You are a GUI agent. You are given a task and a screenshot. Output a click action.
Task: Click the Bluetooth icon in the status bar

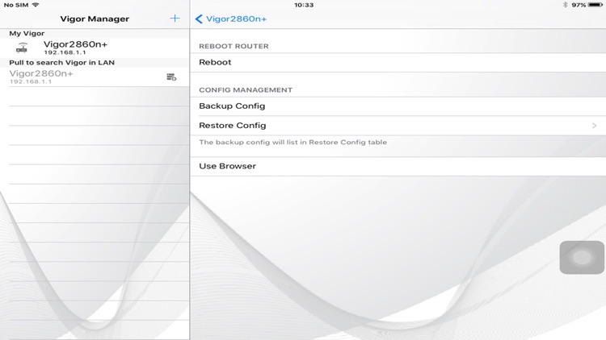tap(565, 5)
